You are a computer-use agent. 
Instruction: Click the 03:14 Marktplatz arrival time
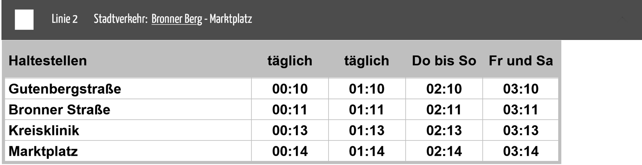tap(521, 151)
